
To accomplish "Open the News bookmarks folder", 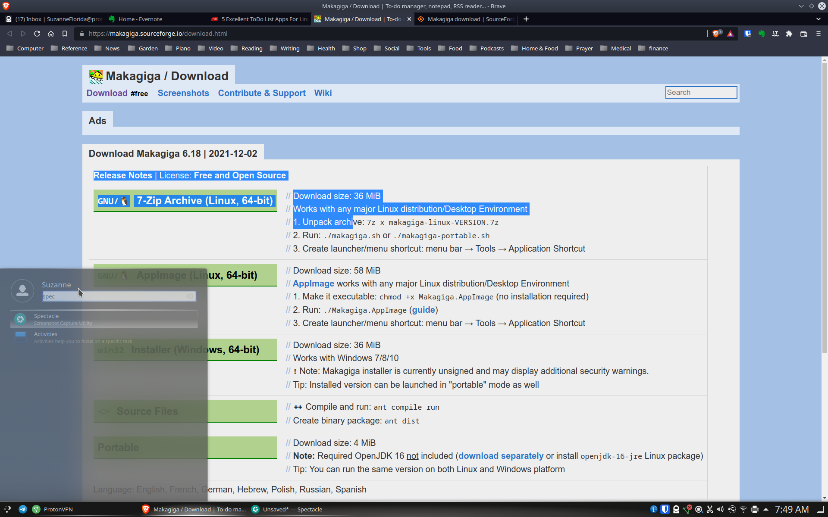I will (107, 48).
